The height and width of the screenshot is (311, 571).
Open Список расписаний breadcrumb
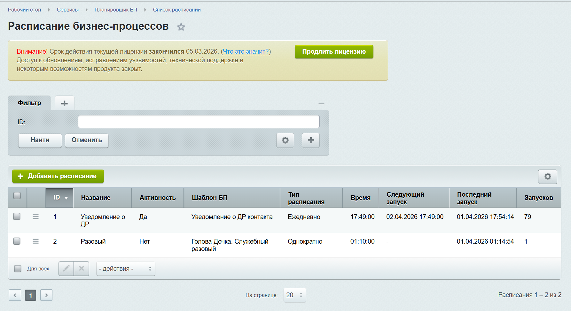point(177,10)
